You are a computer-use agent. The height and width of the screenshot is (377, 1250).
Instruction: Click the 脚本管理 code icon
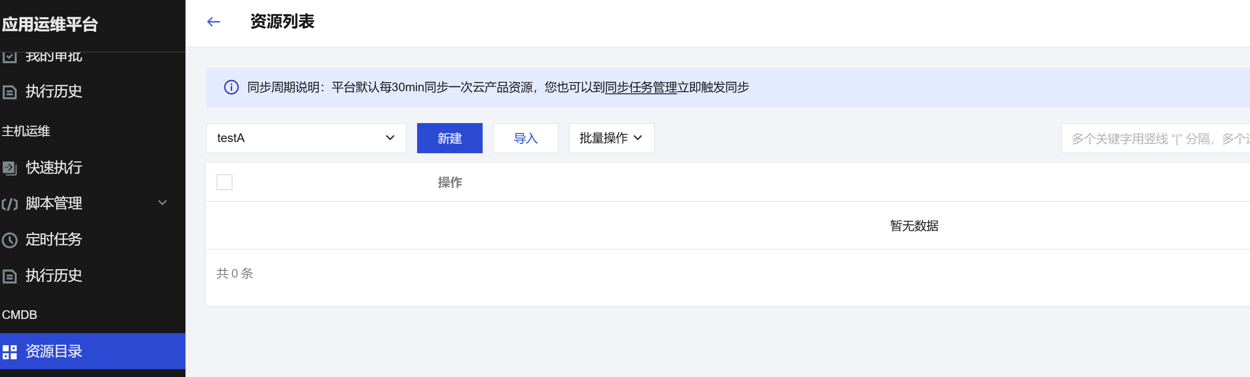pyautogui.click(x=9, y=204)
